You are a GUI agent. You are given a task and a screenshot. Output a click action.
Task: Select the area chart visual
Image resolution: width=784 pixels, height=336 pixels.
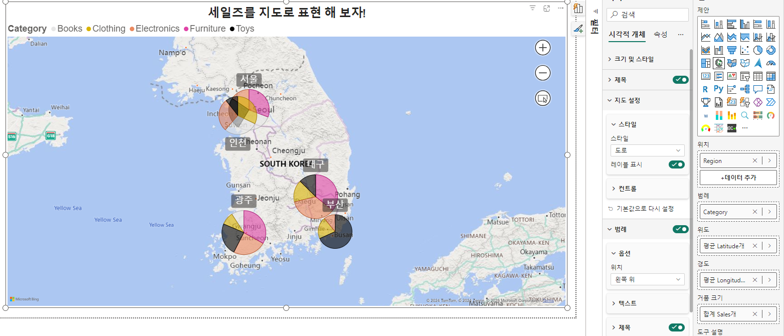(718, 37)
